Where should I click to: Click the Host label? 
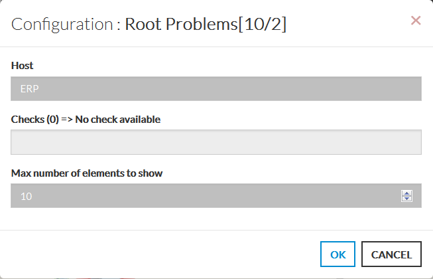coord(23,66)
